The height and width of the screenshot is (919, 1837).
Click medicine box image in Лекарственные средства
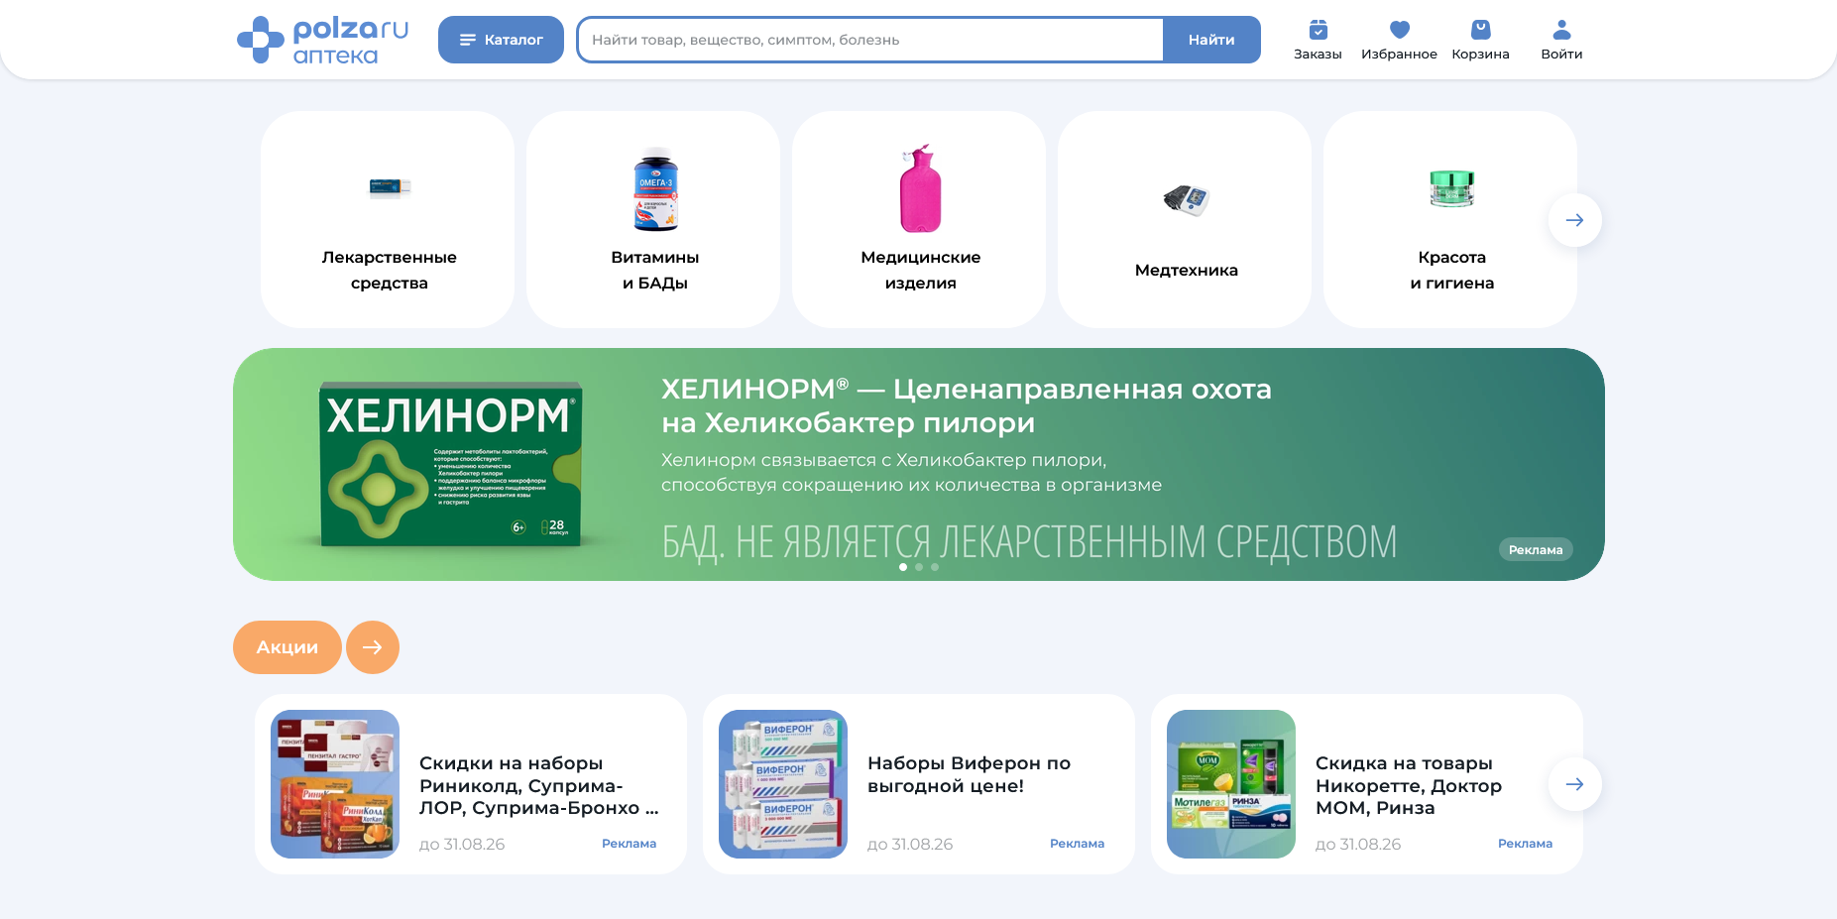coord(390,187)
